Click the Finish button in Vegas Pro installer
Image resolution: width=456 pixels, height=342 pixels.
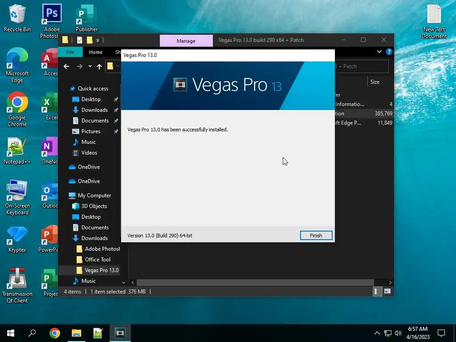[316, 236]
